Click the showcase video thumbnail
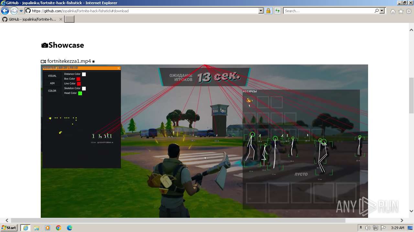 tap(204, 141)
